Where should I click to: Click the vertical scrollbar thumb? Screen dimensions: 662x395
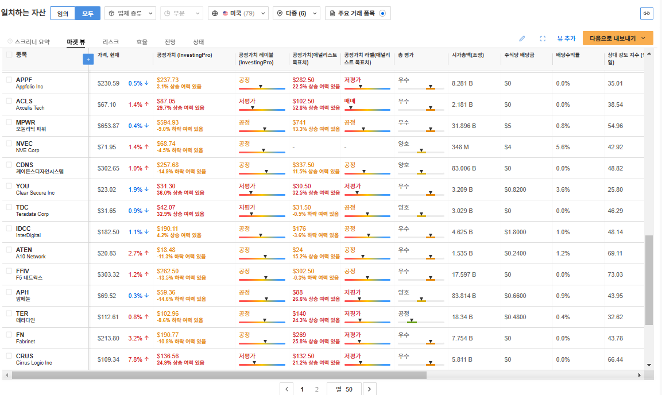point(649,280)
